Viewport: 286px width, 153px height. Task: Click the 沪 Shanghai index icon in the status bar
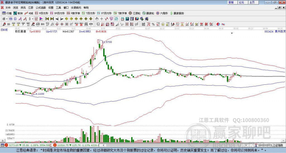tap(6, 145)
